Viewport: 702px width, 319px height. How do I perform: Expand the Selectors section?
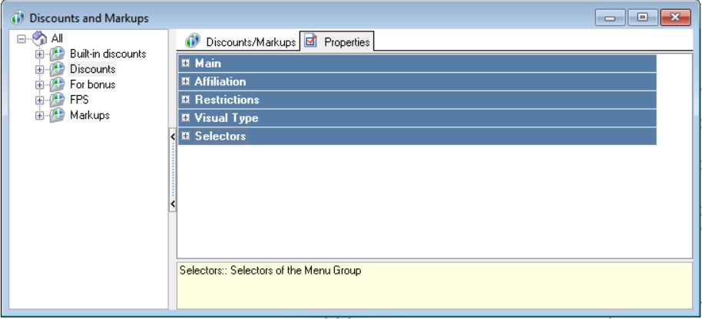pyautogui.click(x=185, y=136)
